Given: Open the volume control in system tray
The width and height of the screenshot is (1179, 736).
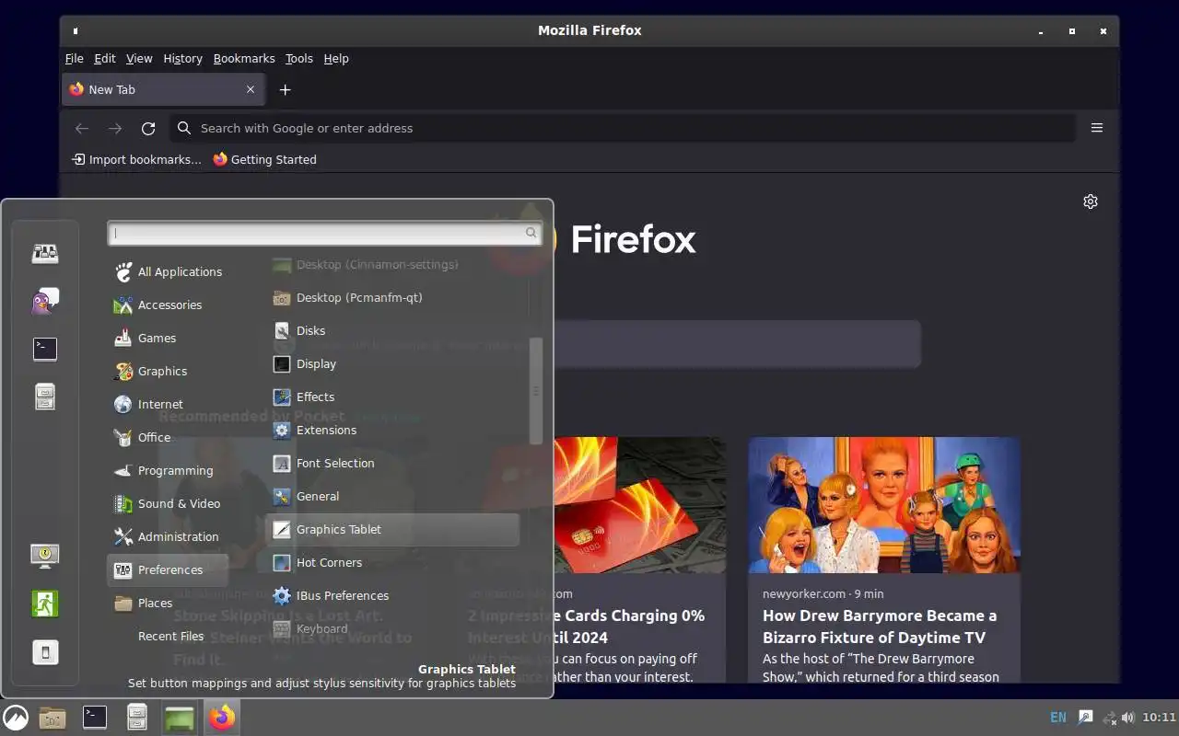Looking at the screenshot, I should pos(1128,717).
